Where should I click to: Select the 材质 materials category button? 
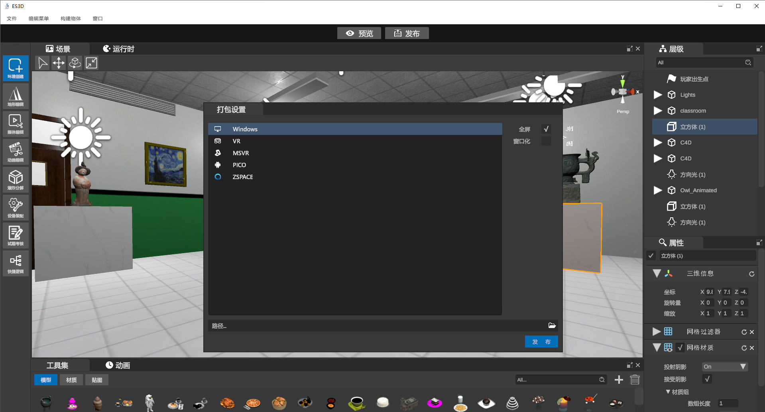[x=71, y=380]
